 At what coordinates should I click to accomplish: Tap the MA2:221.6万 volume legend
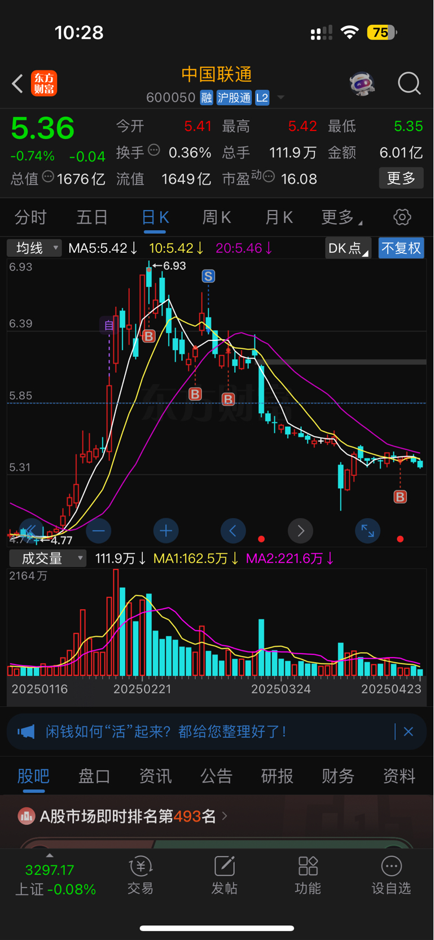point(290,558)
